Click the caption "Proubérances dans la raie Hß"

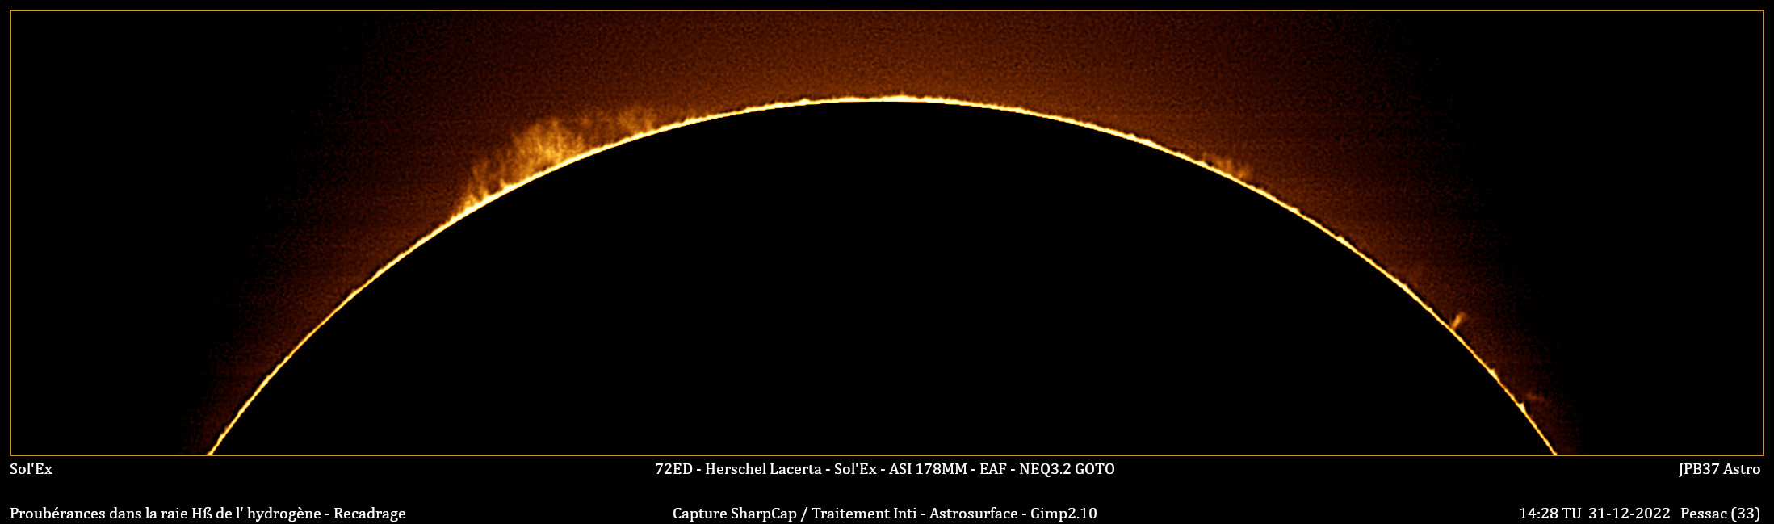(x=208, y=514)
